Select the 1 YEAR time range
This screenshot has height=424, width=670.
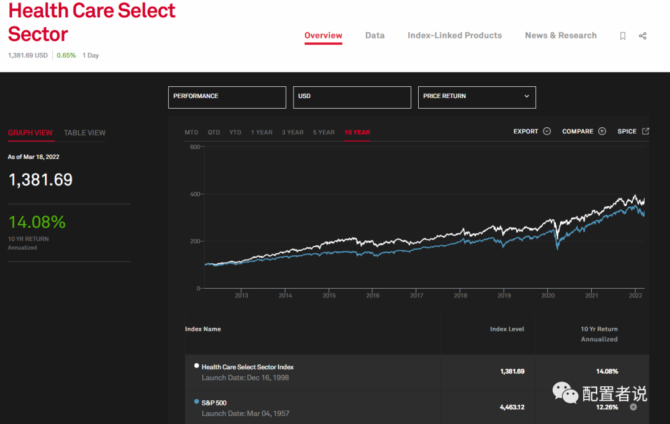coord(262,132)
